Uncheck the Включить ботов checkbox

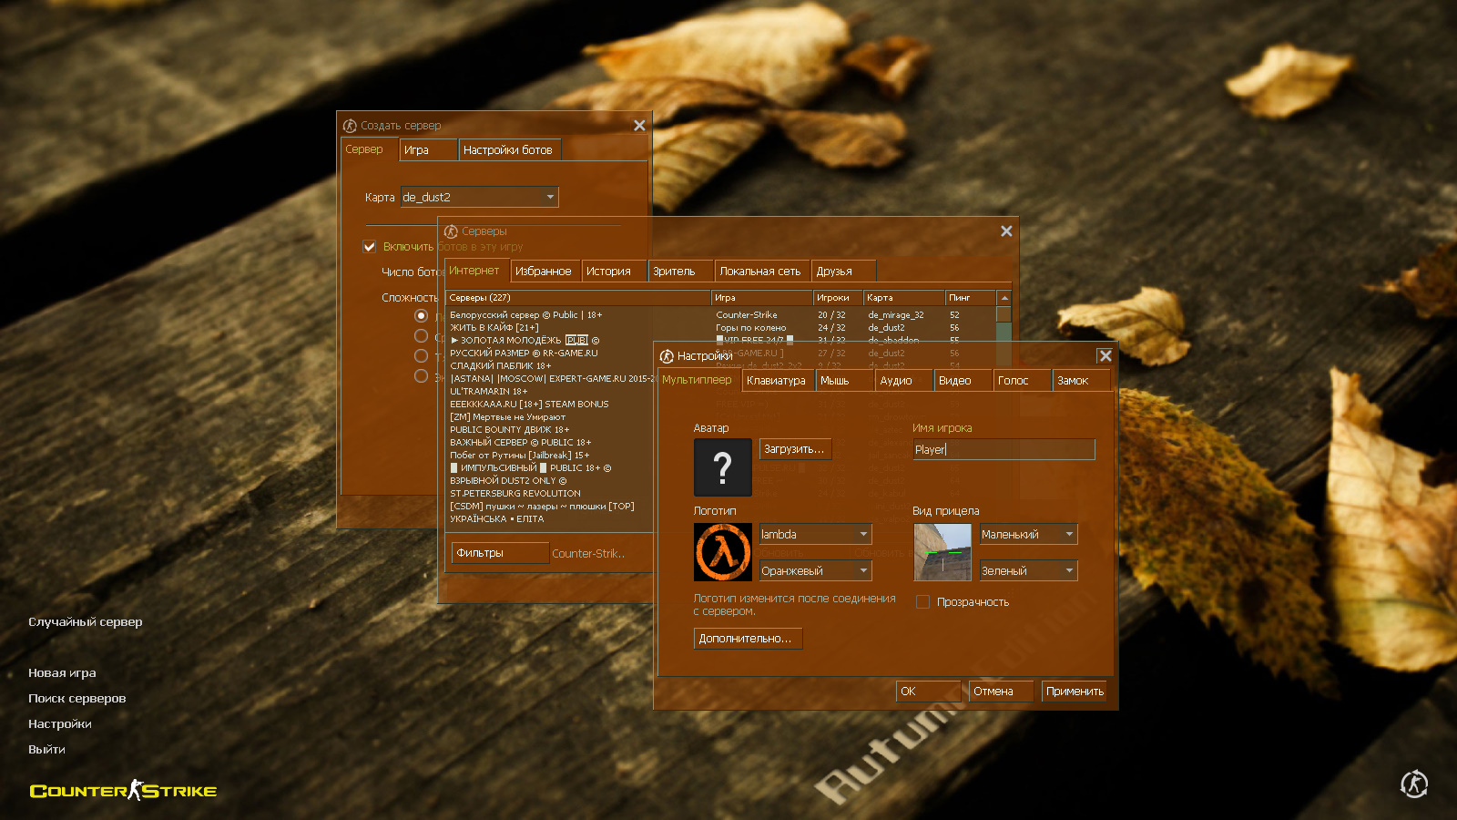click(370, 247)
